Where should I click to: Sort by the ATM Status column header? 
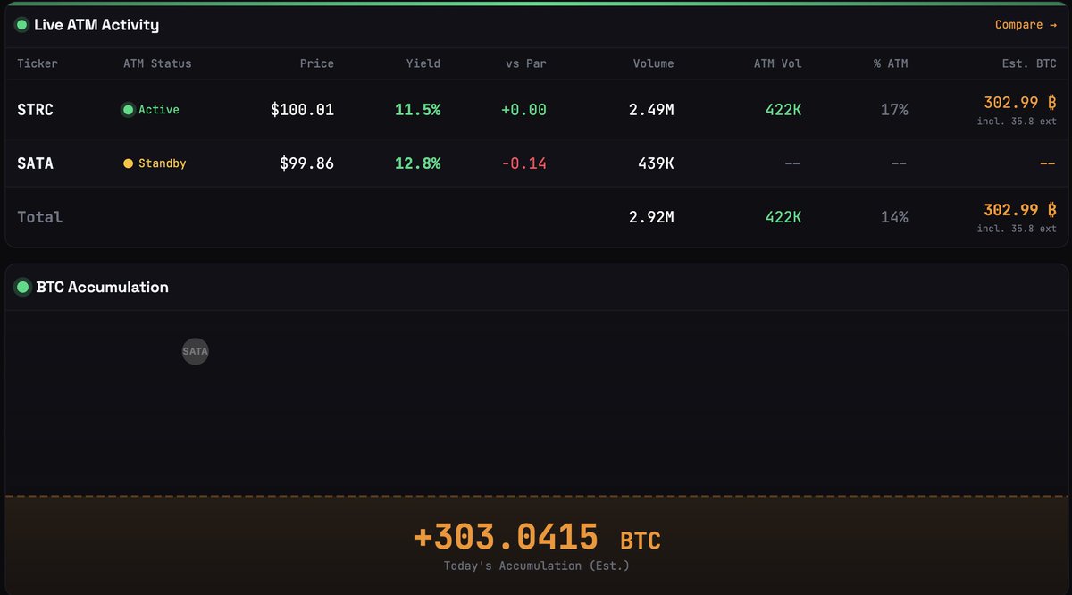[157, 63]
